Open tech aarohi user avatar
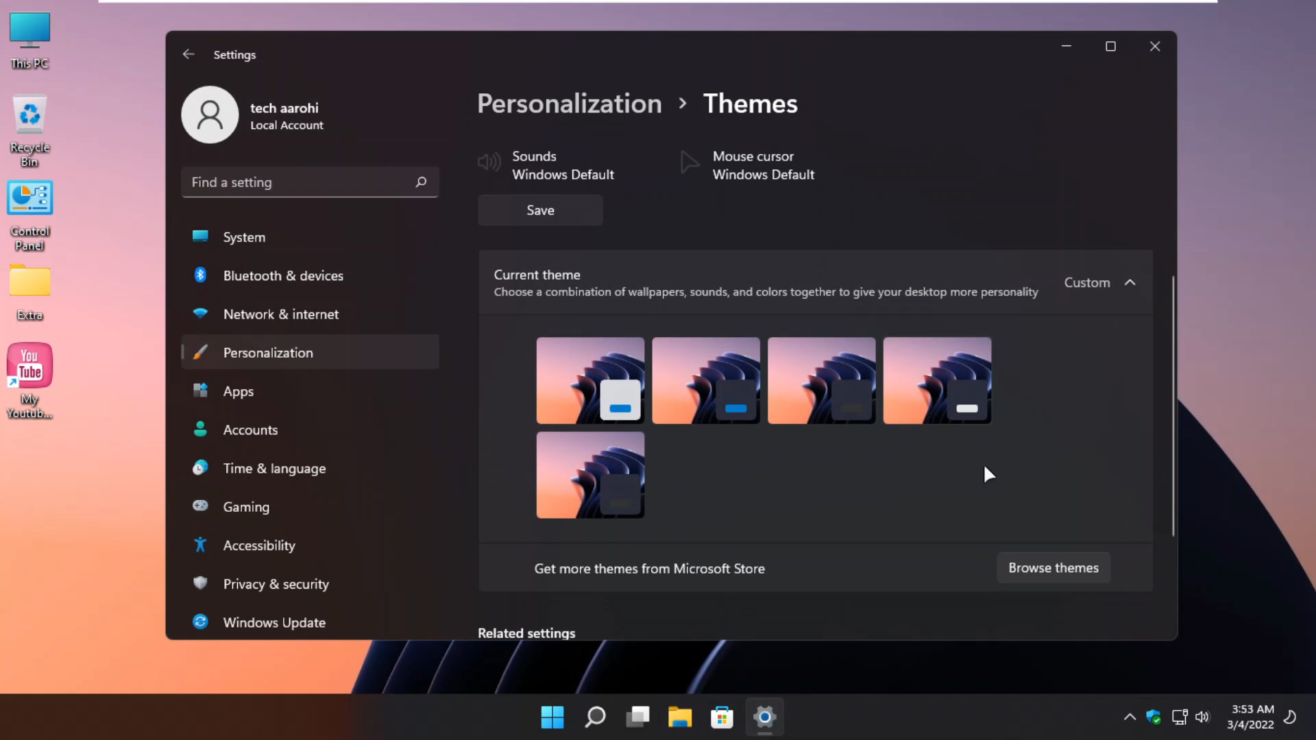 (x=210, y=114)
